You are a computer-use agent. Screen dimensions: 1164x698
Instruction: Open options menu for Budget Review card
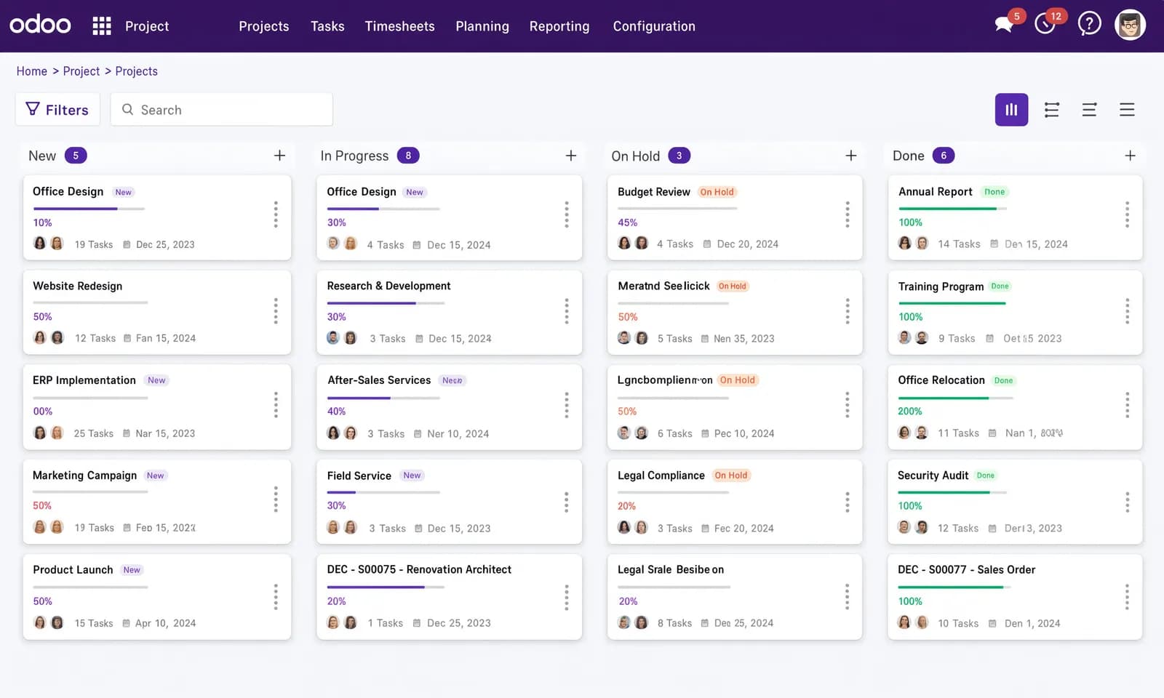(x=848, y=214)
